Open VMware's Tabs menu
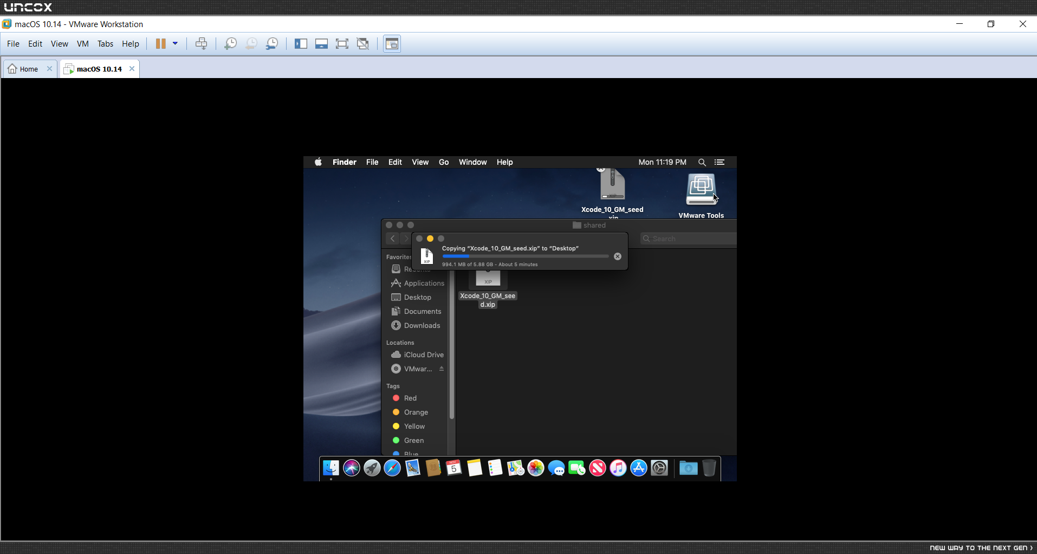Screen dimensions: 1037x554 click(x=106, y=44)
